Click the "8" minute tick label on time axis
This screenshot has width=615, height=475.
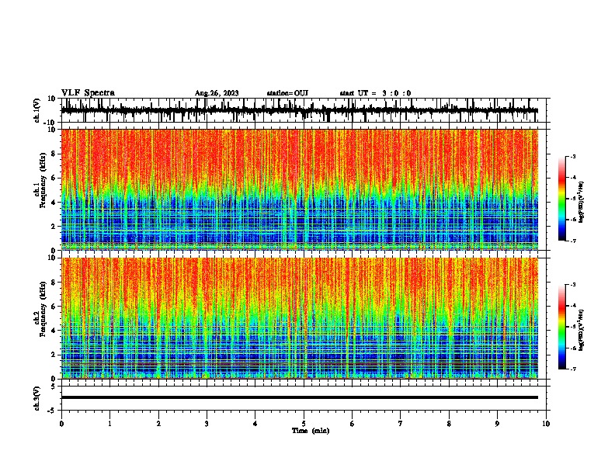[449, 424]
